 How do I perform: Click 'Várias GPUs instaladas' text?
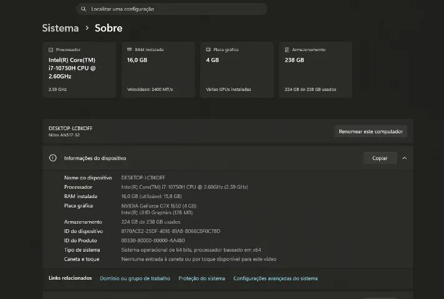pyautogui.click(x=228, y=90)
